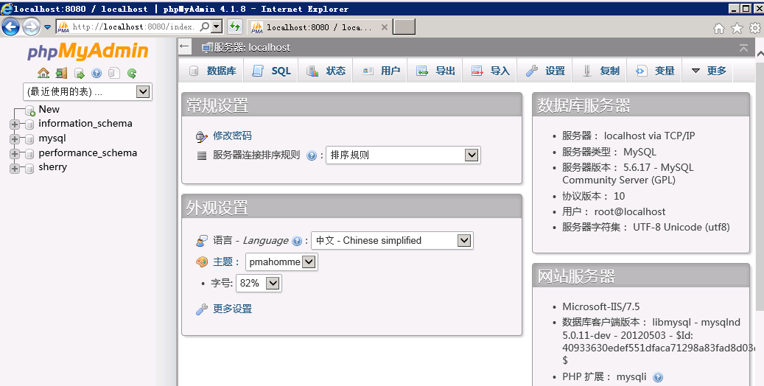Click the browser address bar URL field

(133, 27)
